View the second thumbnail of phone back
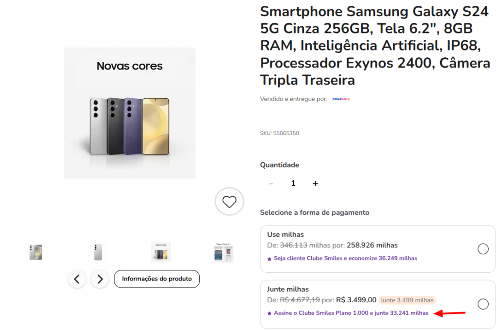Image resolution: width=498 pixels, height=331 pixels. (x=98, y=252)
